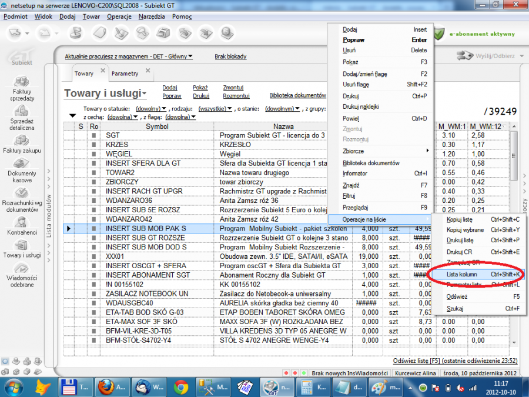Choose Lista kolumn from the submenu
Screen dimensions: 529x397
(478, 274)
